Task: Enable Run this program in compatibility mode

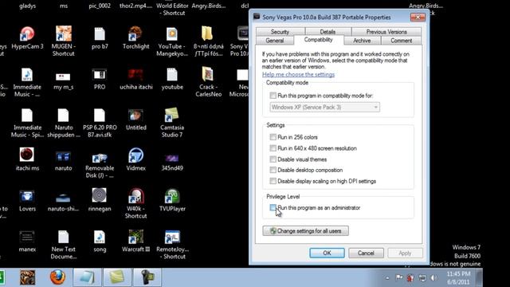Action: click(x=273, y=96)
